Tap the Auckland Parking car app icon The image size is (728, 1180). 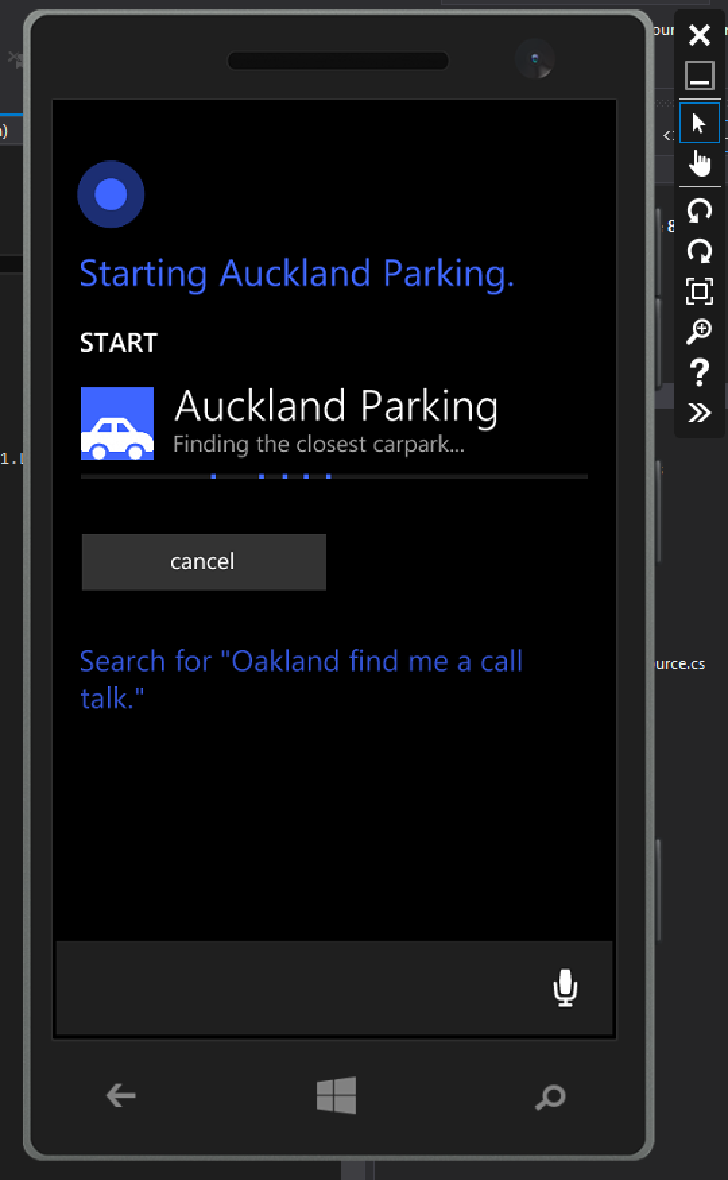point(117,423)
